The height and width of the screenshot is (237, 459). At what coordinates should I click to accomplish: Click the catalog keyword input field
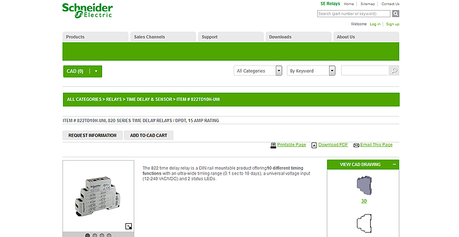pos(364,71)
